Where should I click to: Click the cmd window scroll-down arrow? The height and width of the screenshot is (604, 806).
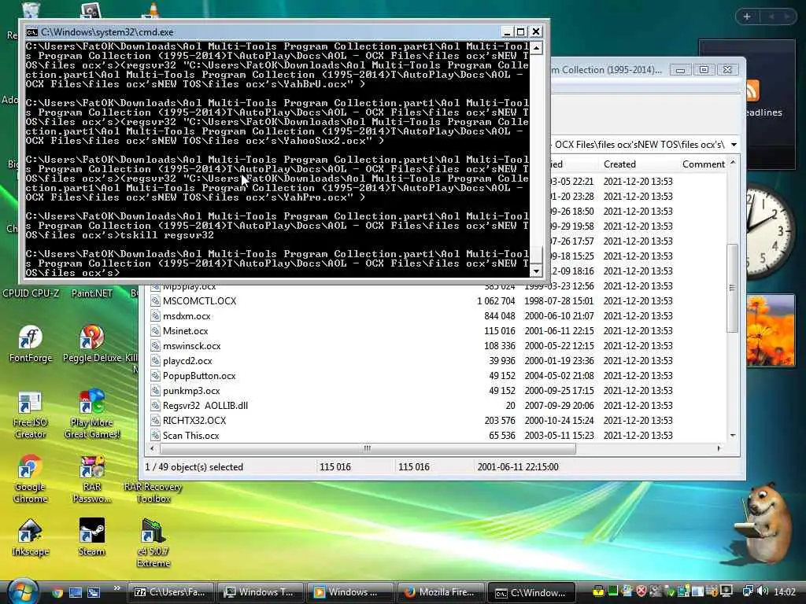click(x=536, y=271)
